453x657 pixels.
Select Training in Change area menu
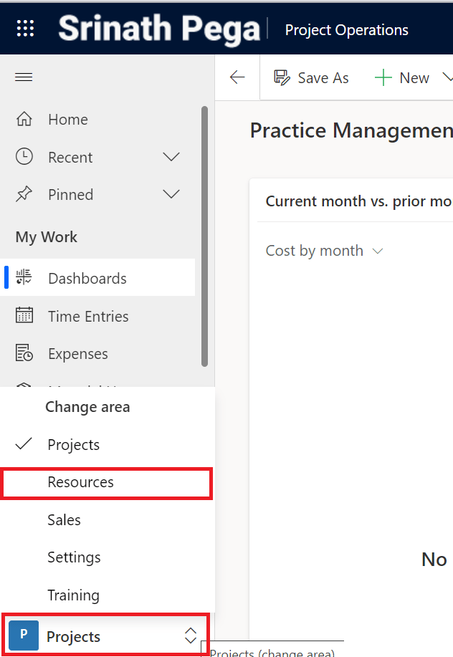point(73,595)
